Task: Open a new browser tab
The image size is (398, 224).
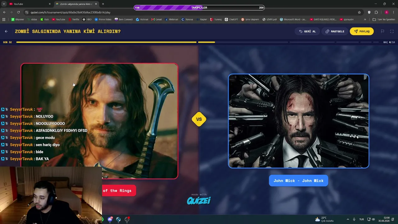Action: point(103,4)
